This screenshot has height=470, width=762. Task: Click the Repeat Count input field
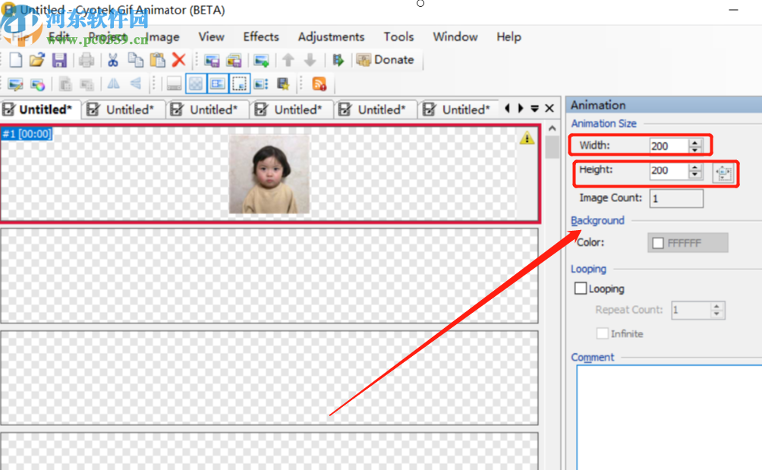pos(691,310)
